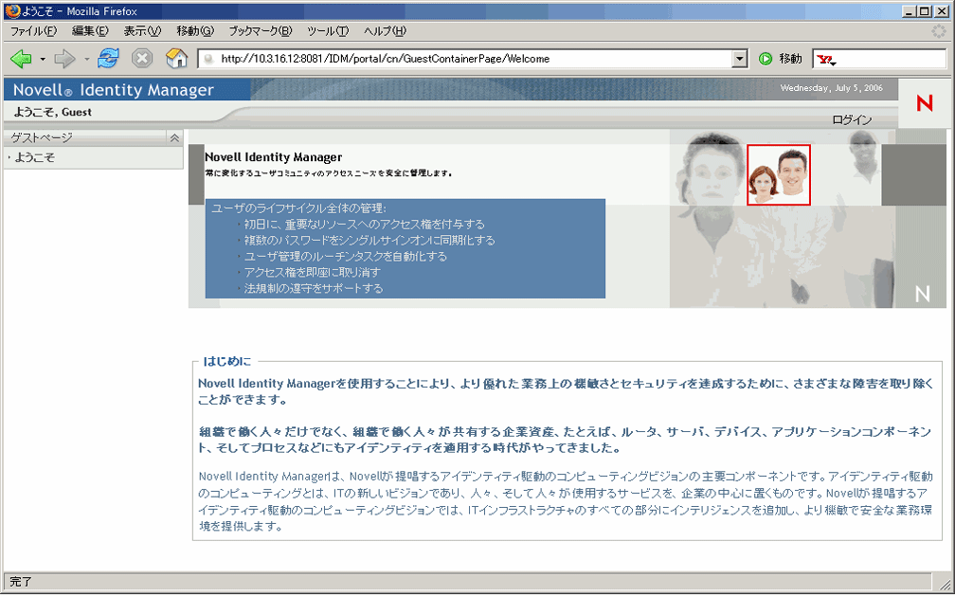The width and height of the screenshot is (955, 596).
Task: Click the Forward arrow button
Action: (x=64, y=59)
